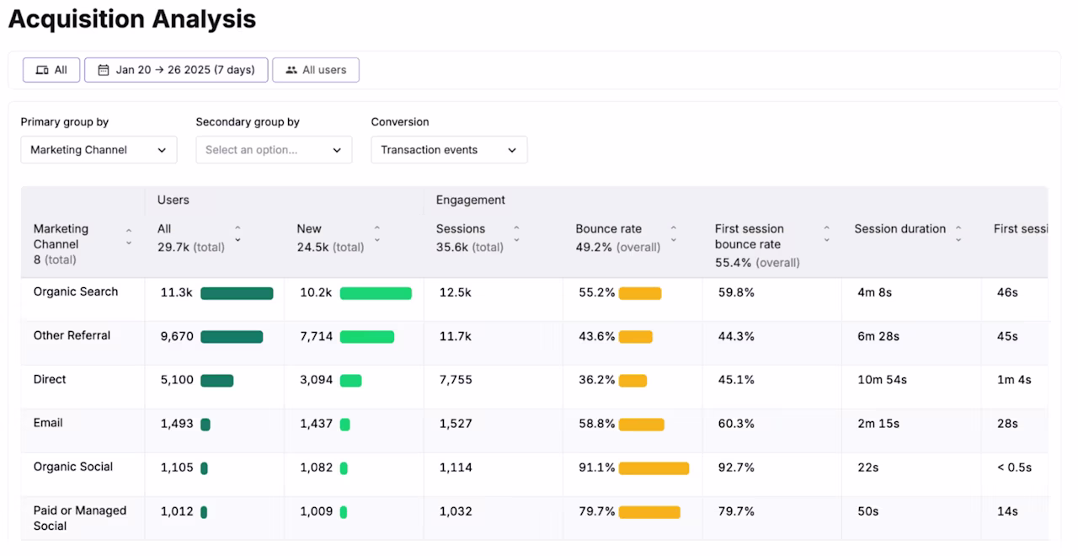Image resolution: width=1078 pixels, height=556 pixels.
Task: Click the Other Referral New users bar
Action: [367, 337]
